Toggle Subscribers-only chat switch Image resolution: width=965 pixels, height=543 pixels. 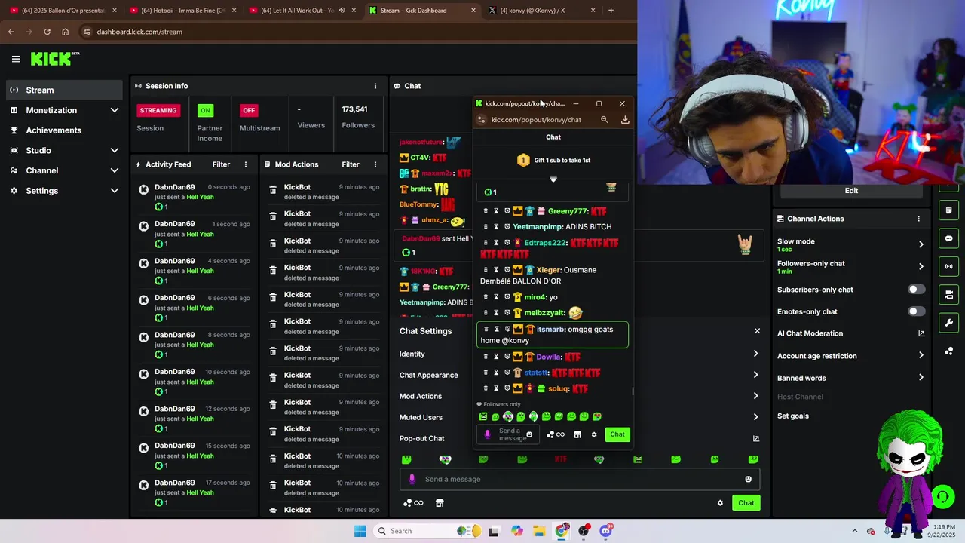(x=916, y=290)
